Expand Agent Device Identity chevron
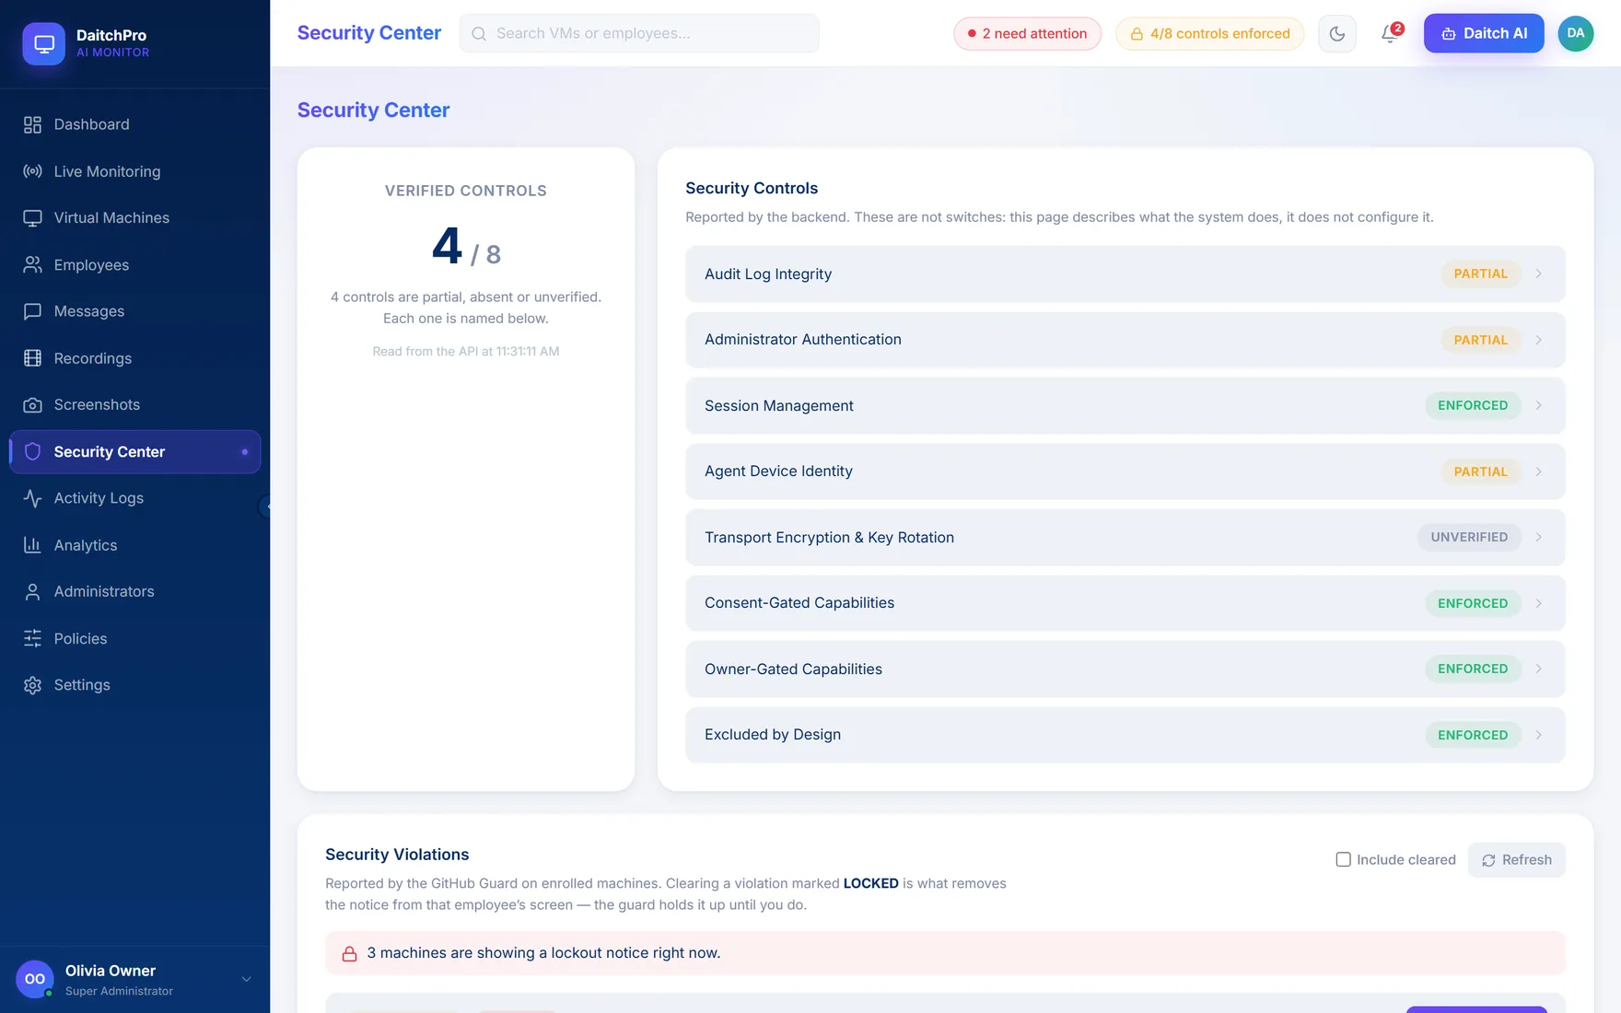This screenshot has height=1013, width=1621. [1538, 472]
